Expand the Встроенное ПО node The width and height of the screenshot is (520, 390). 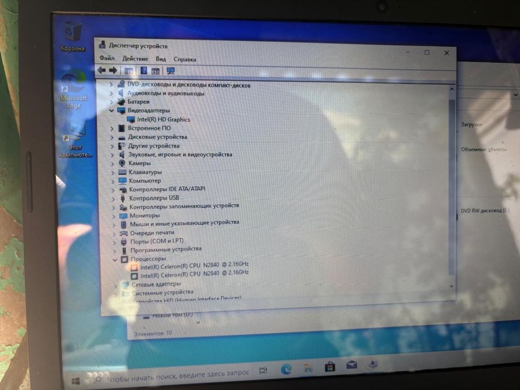click(x=112, y=128)
